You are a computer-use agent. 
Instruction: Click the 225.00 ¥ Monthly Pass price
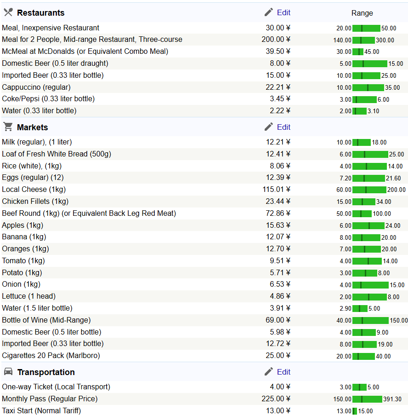click(x=276, y=399)
